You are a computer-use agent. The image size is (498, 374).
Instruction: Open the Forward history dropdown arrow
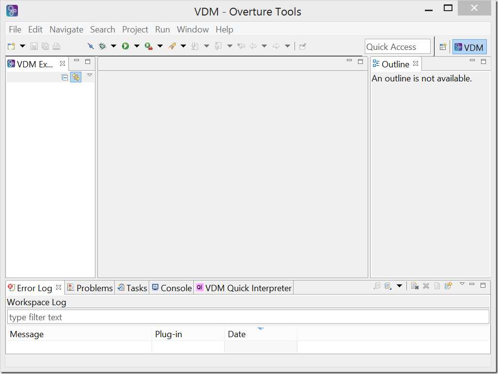(x=287, y=47)
